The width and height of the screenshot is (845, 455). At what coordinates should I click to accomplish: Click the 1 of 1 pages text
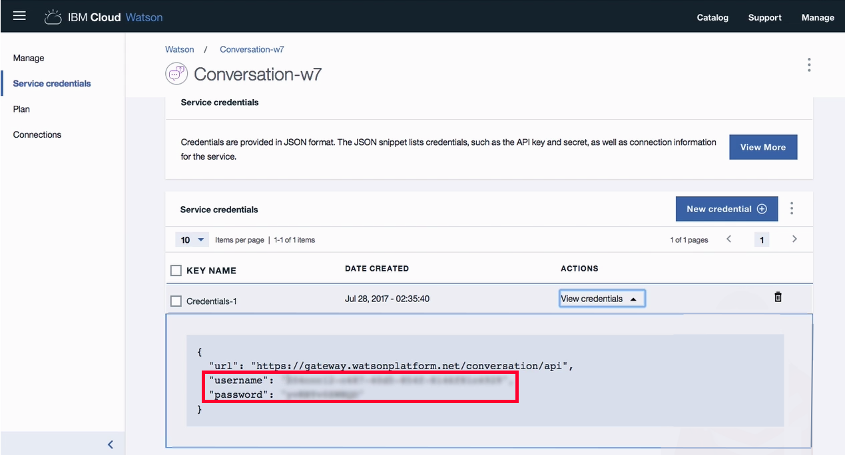pos(689,239)
